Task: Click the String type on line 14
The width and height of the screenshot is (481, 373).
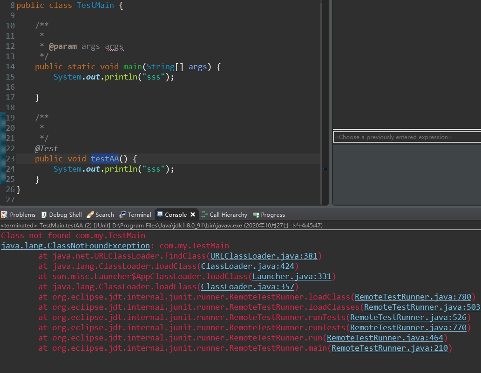Action: (x=160, y=67)
